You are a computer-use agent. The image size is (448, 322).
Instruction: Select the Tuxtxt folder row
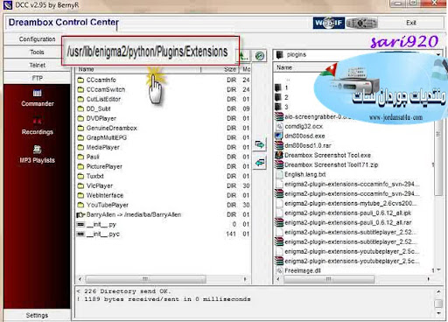163,176
